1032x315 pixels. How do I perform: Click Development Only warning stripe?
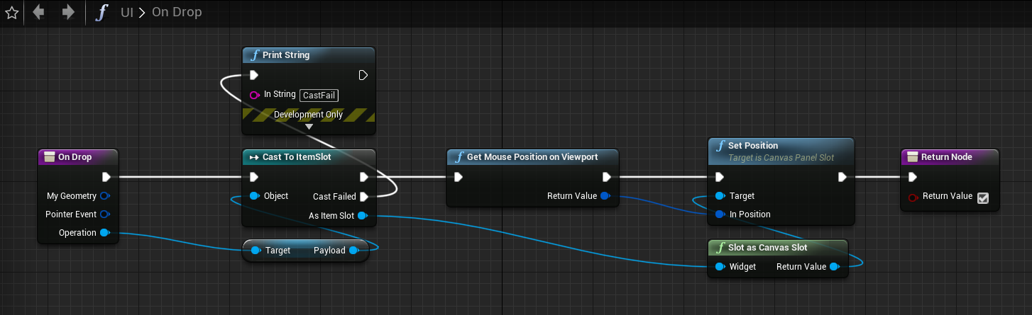(x=309, y=115)
